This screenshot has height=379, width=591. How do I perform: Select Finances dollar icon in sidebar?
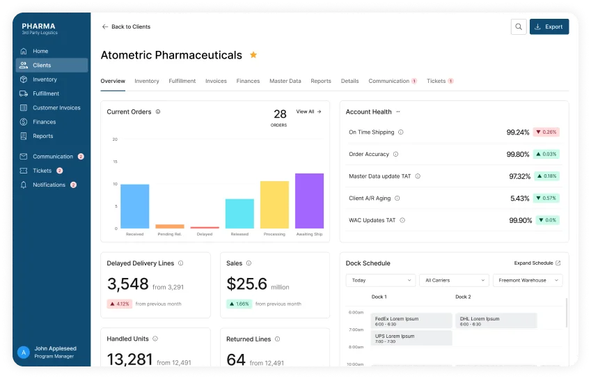point(24,122)
